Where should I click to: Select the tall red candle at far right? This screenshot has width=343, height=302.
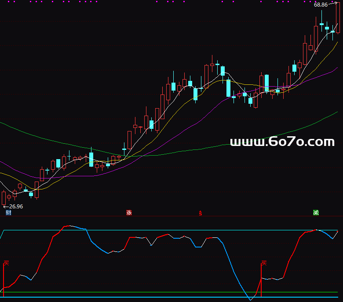[x=338, y=18]
